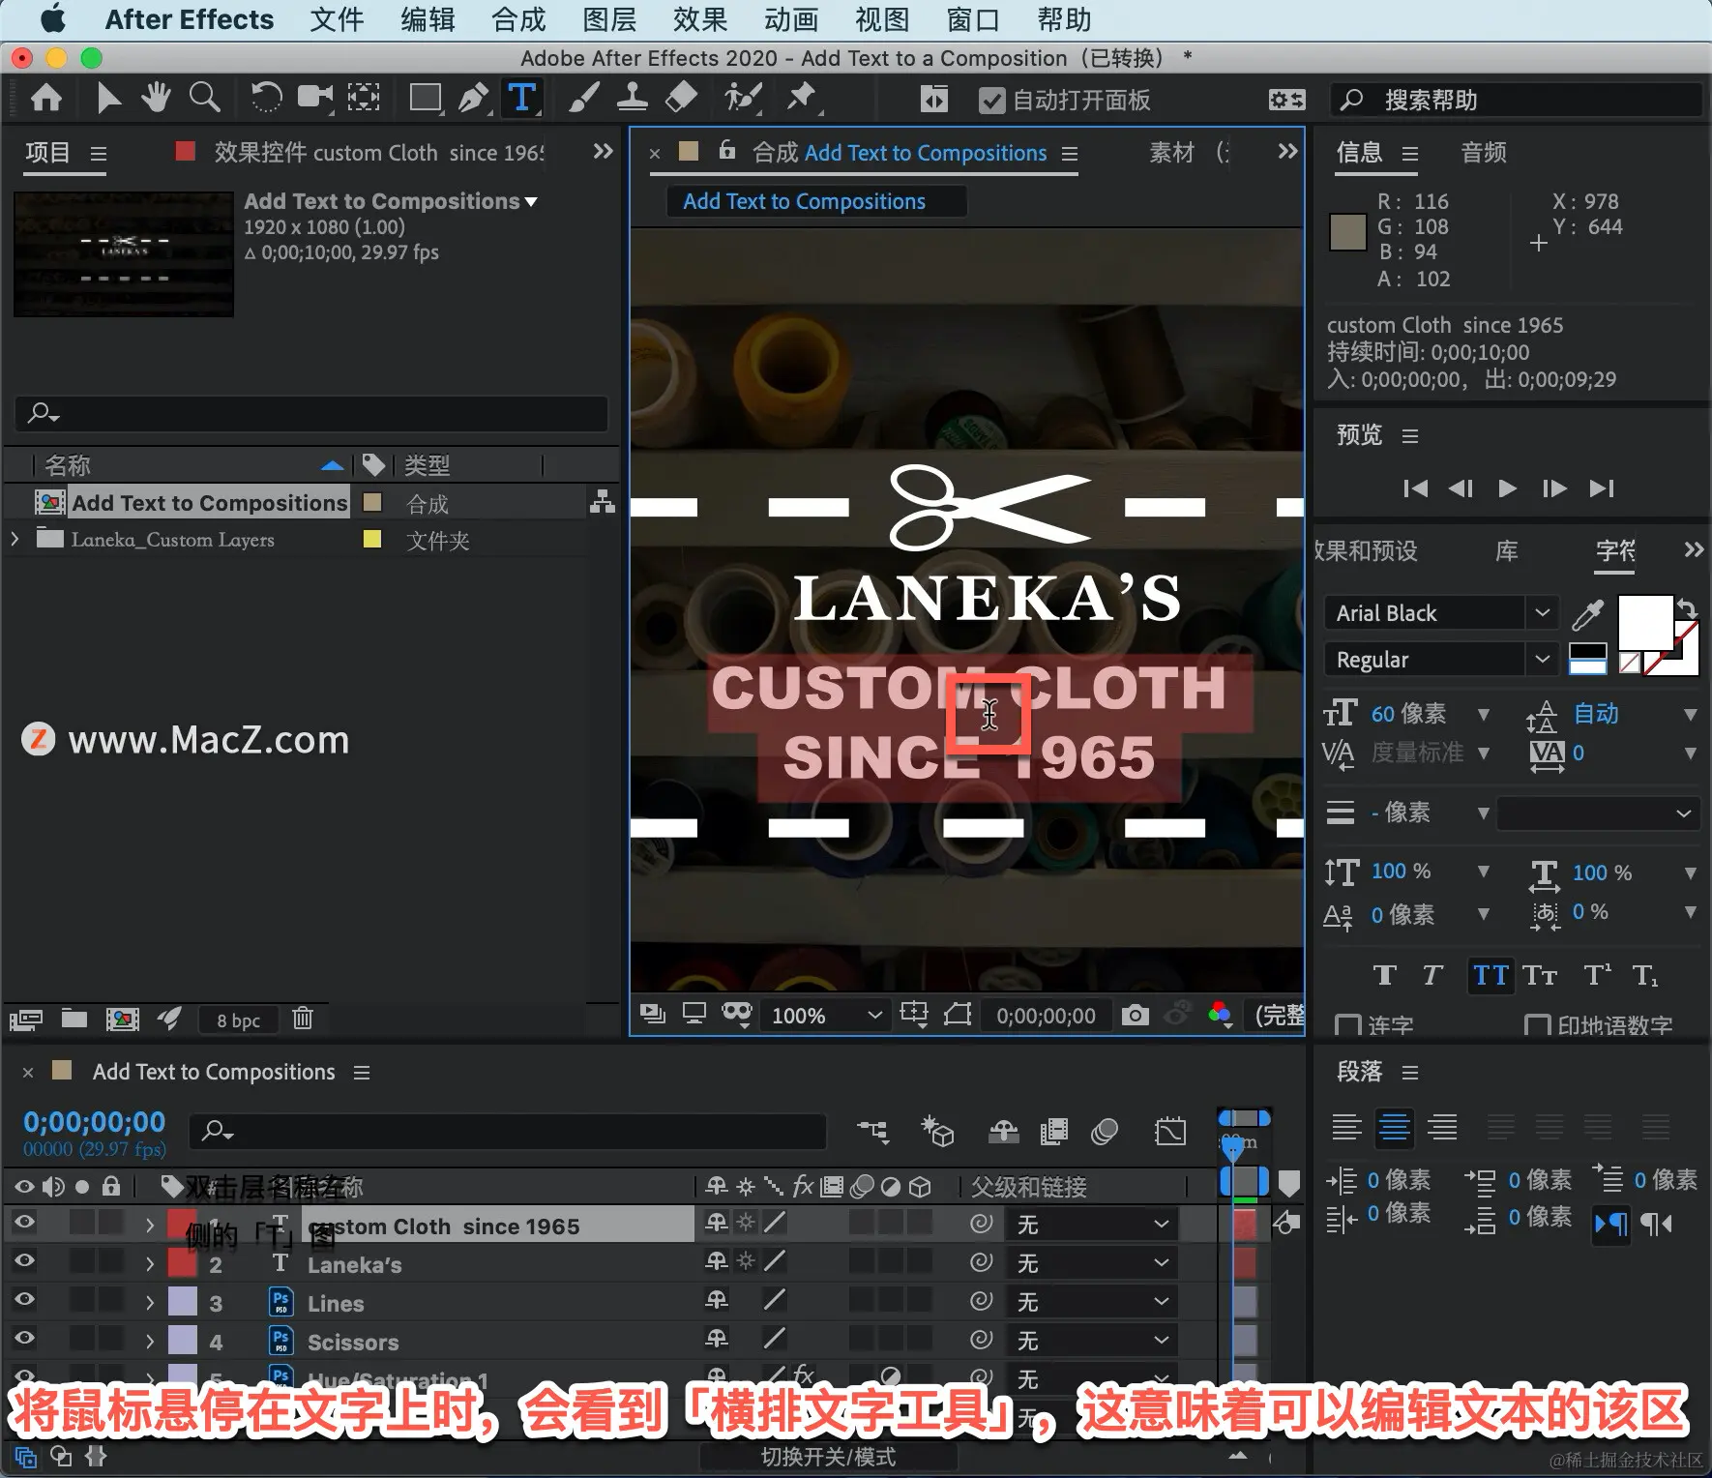Viewport: 1712px width, 1478px height.
Task: Click the 8 bpc color depth button
Action: pyautogui.click(x=238, y=1020)
